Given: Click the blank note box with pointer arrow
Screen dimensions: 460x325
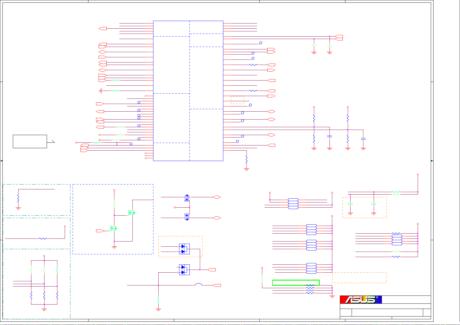Looking at the screenshot, I should 30,141.
